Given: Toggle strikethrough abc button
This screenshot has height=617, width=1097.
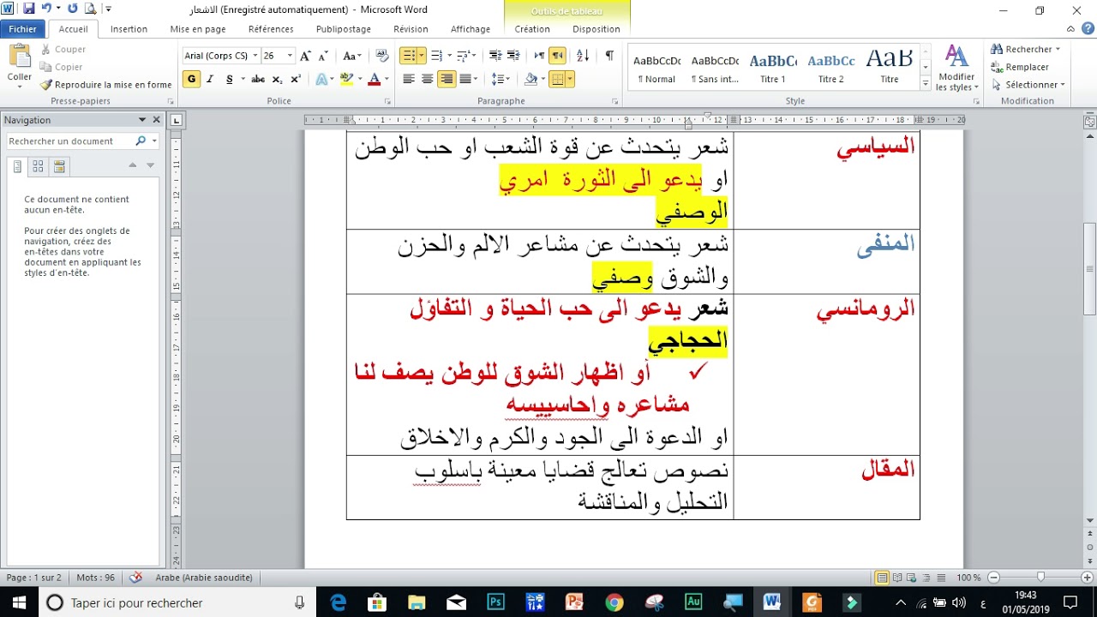Looking at the screenshot, I should (258, 79).
